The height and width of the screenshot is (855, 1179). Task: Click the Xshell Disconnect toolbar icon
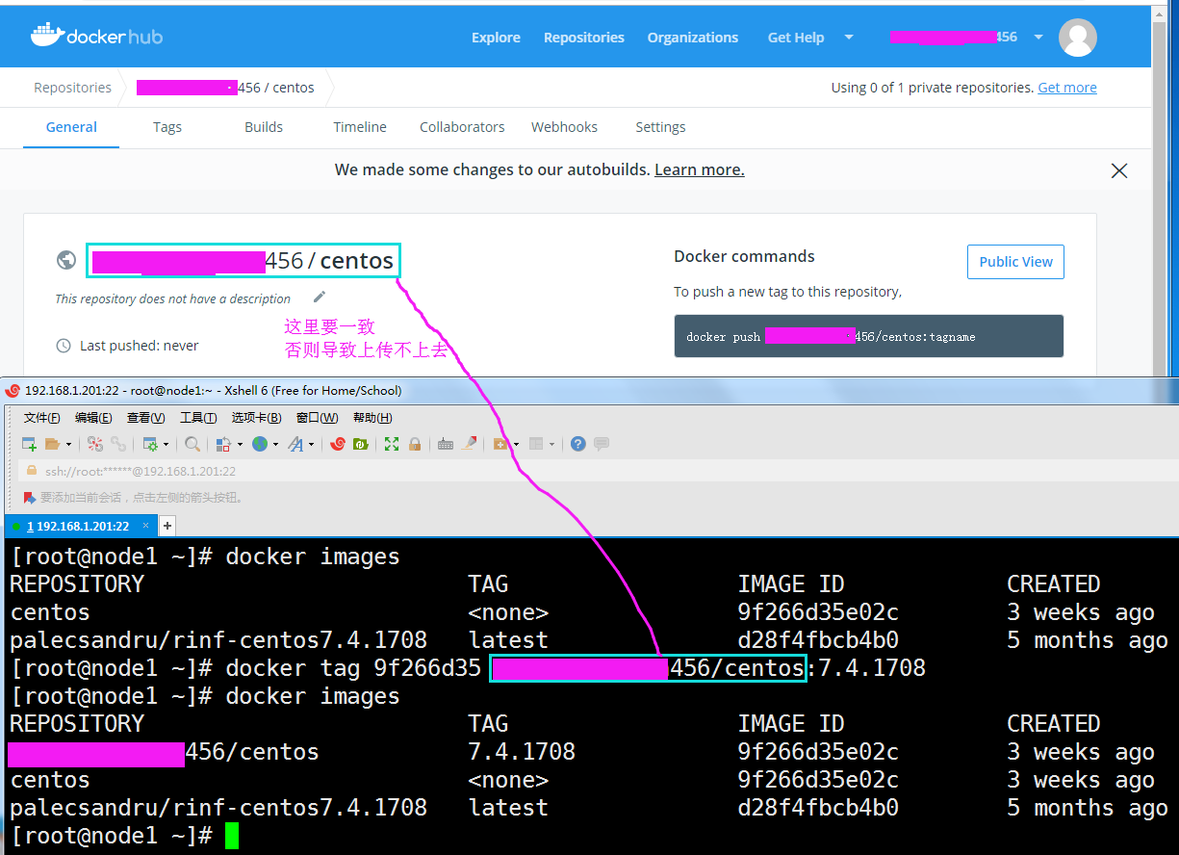[94, 444]
